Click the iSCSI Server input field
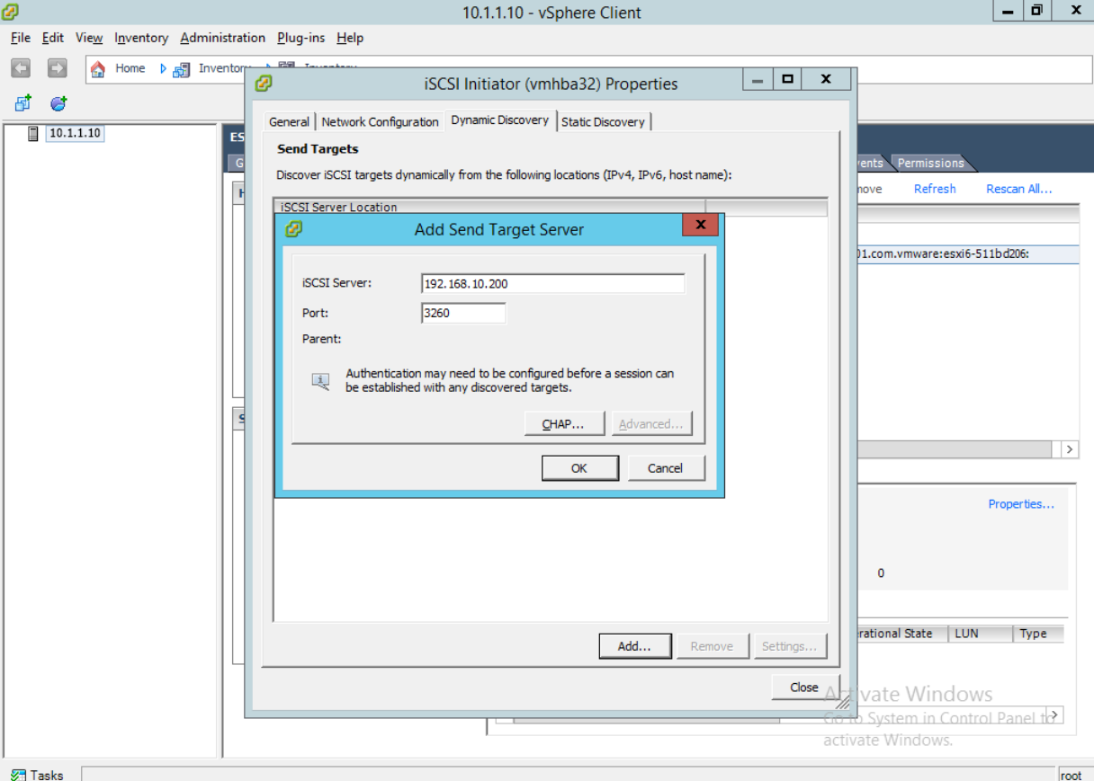The height and width of the screenshot is (781, 1094). pos(552,283)
